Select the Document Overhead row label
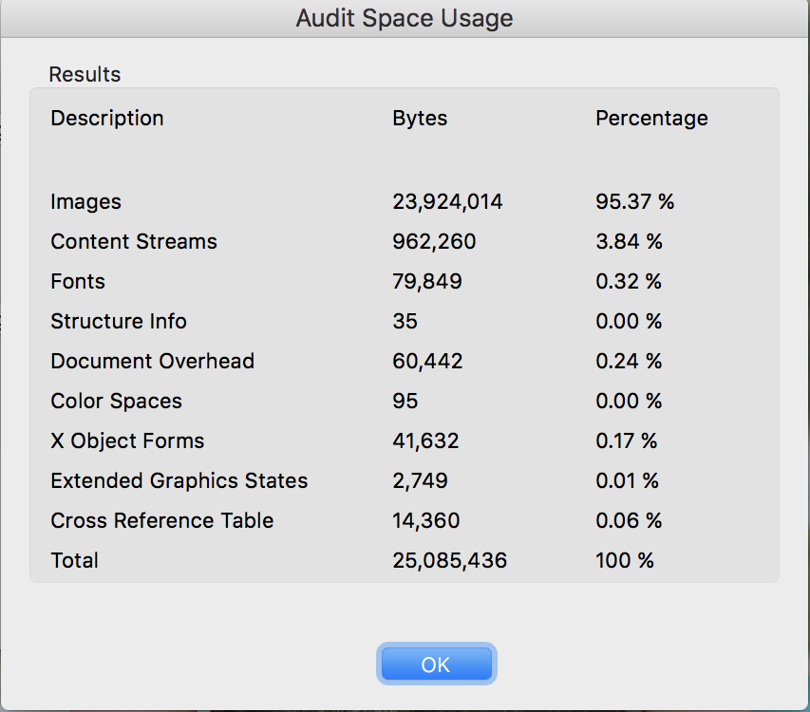The image size is (810, 712). pyautogui.click(x=152, y=362)
